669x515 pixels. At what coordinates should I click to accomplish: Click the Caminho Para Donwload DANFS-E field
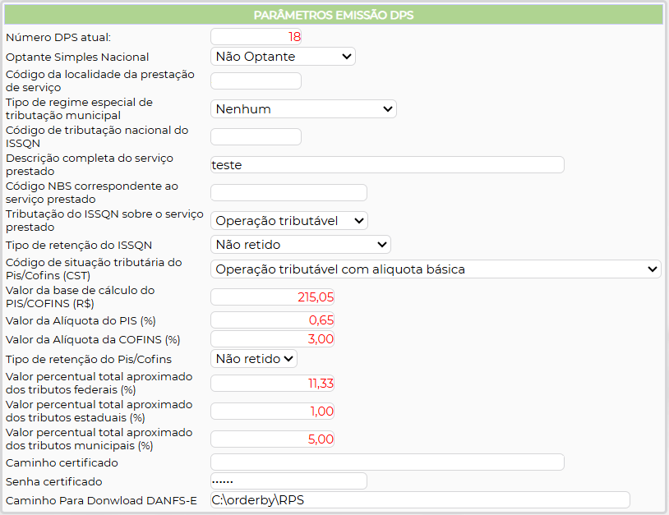pyautogui.click(x=420, y=500)
